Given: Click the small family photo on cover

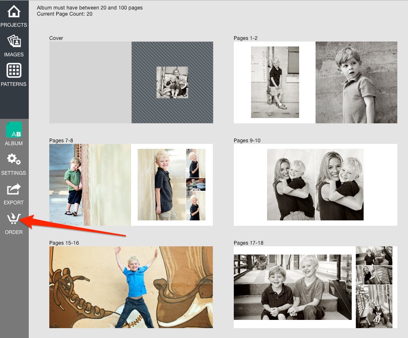Looking at the screenshot, I should (x=172, y=82).
